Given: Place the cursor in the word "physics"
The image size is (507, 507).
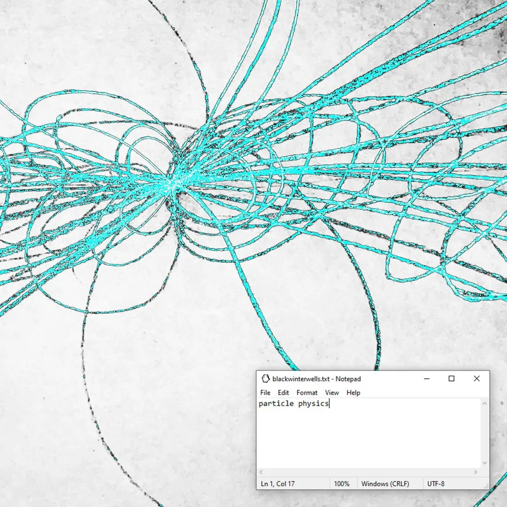Looking at the screenshot, I should coord(314,404).
